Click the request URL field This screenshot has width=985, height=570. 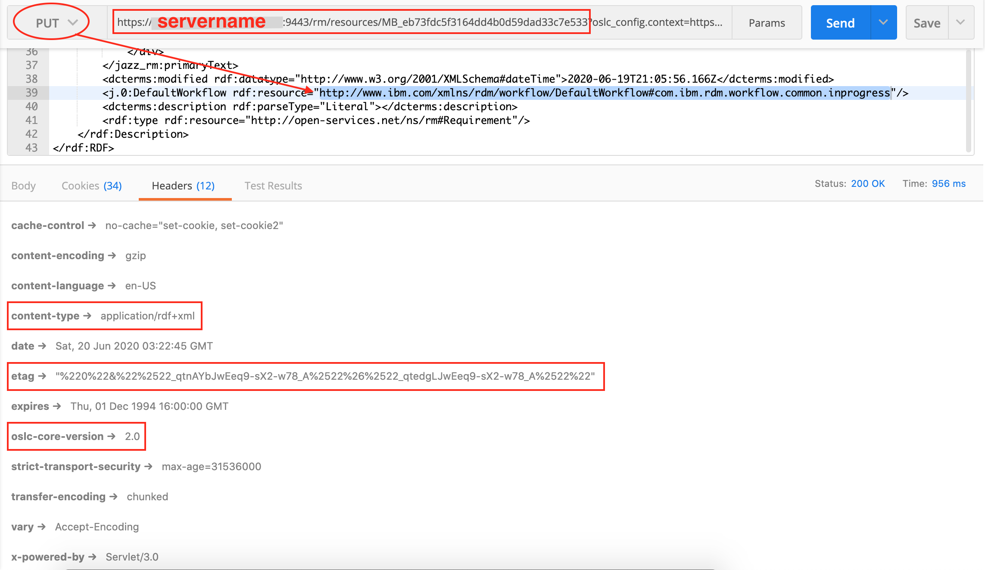pos(420,22)
